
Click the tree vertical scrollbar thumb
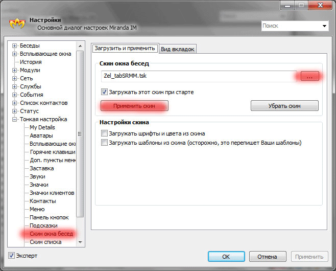coord(80,134)
